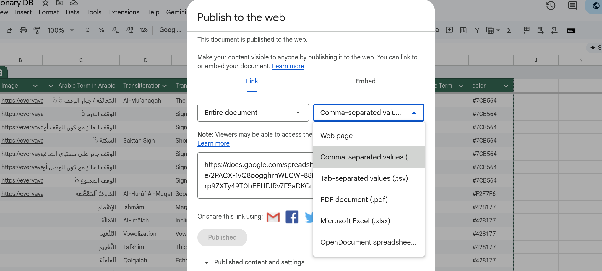Open version history clock icon
Viewport: 602px width, 271px height.
551,6
